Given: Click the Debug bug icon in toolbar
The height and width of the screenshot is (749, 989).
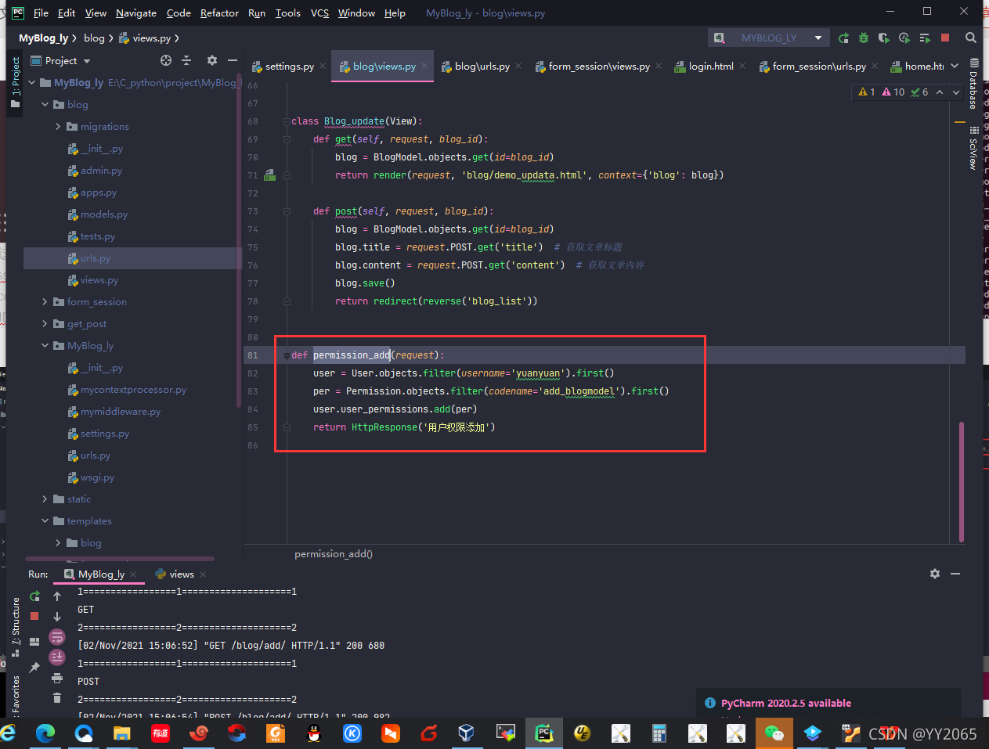Looking at the screenshot, I should tap(864, 38).
